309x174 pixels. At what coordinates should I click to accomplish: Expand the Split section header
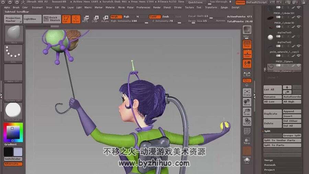[x=267, y=131]
